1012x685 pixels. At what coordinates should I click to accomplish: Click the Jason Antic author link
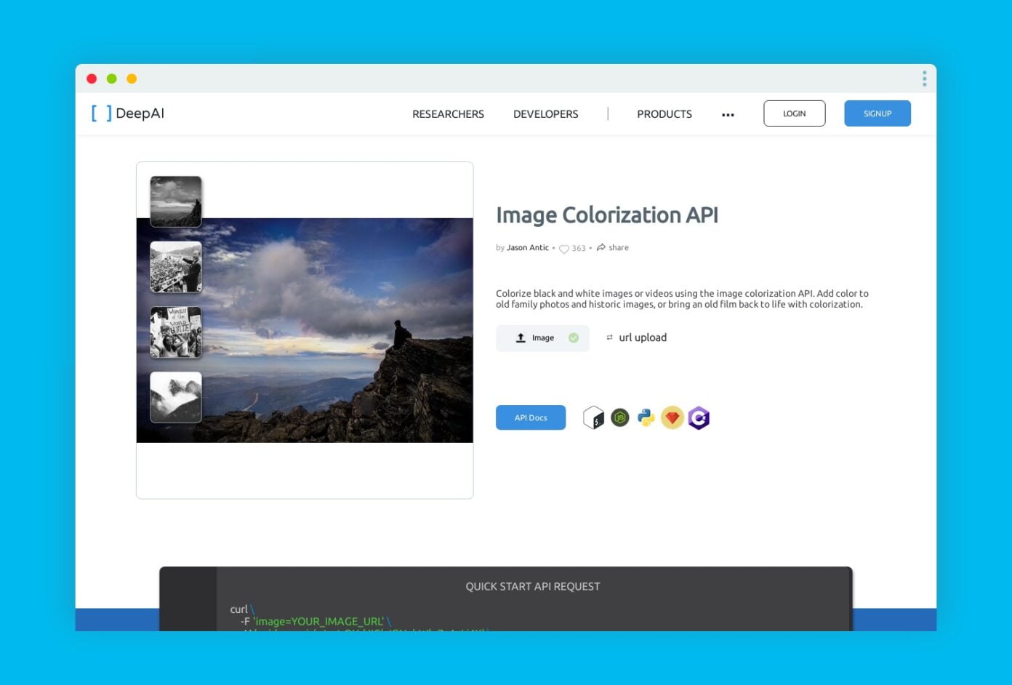click(527, 247)
